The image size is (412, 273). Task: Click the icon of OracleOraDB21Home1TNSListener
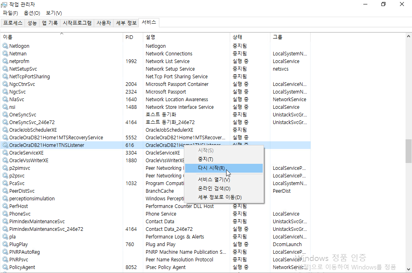click(x=5, y=145)
